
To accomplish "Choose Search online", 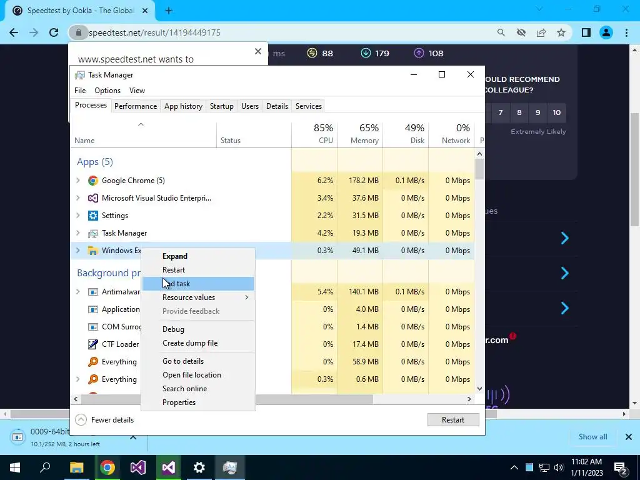I will click(198, 389).
